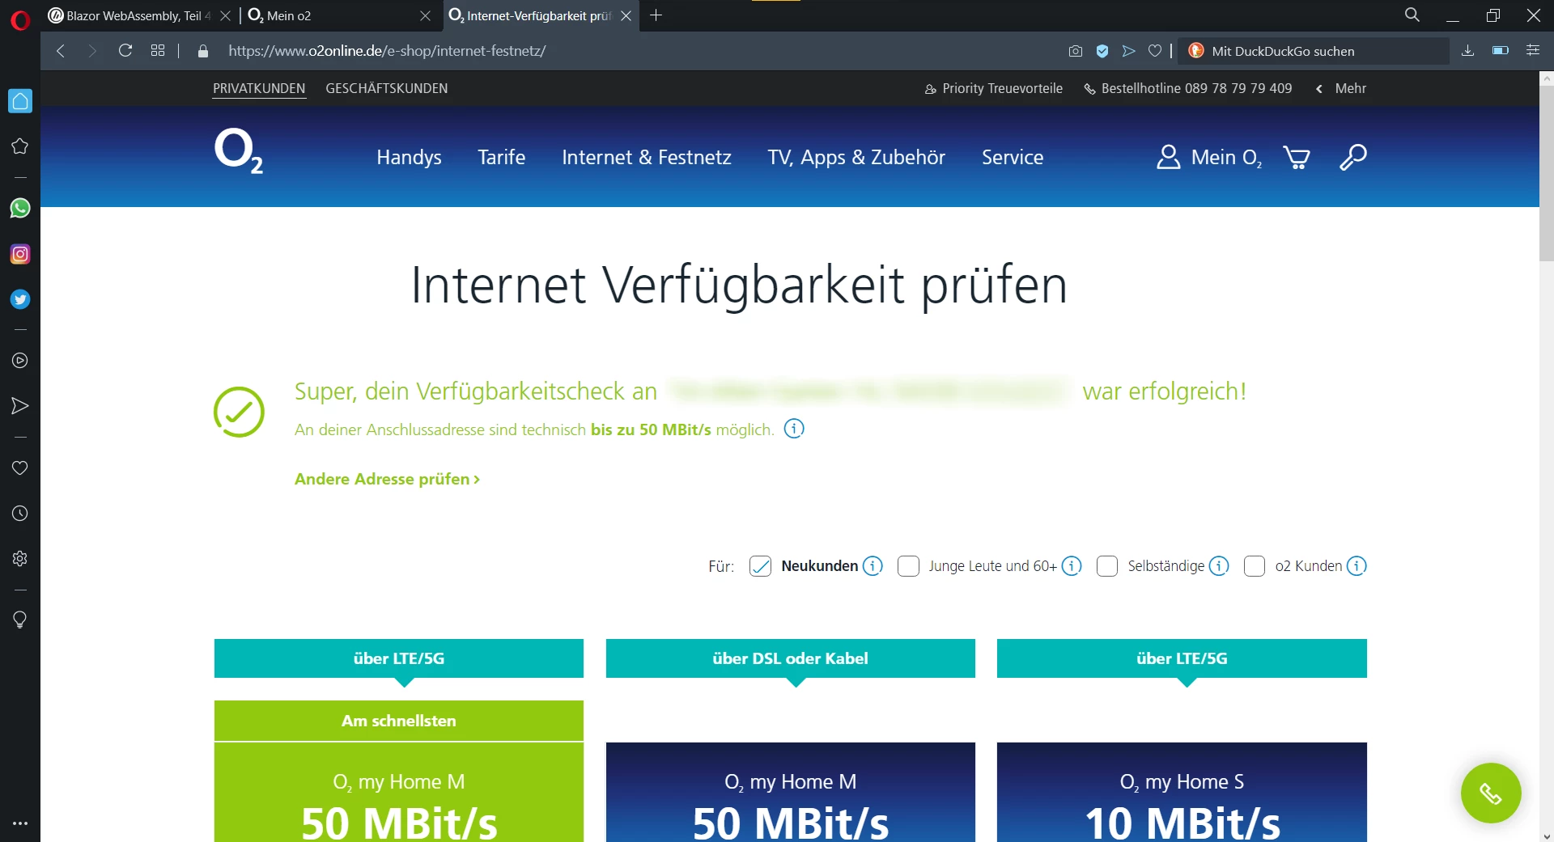Image resolution: width=1554 pixels, height=842 pixels.
Task: Close the Internet-Verfügbarkeit tab
Action: (x=626, y=15)
